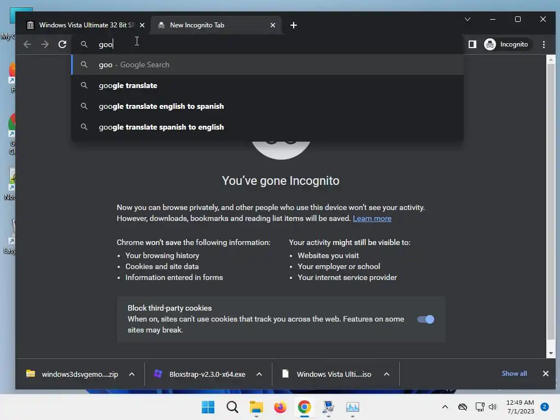Launch Firefox from the taskbar

click(x=281, y=407)
